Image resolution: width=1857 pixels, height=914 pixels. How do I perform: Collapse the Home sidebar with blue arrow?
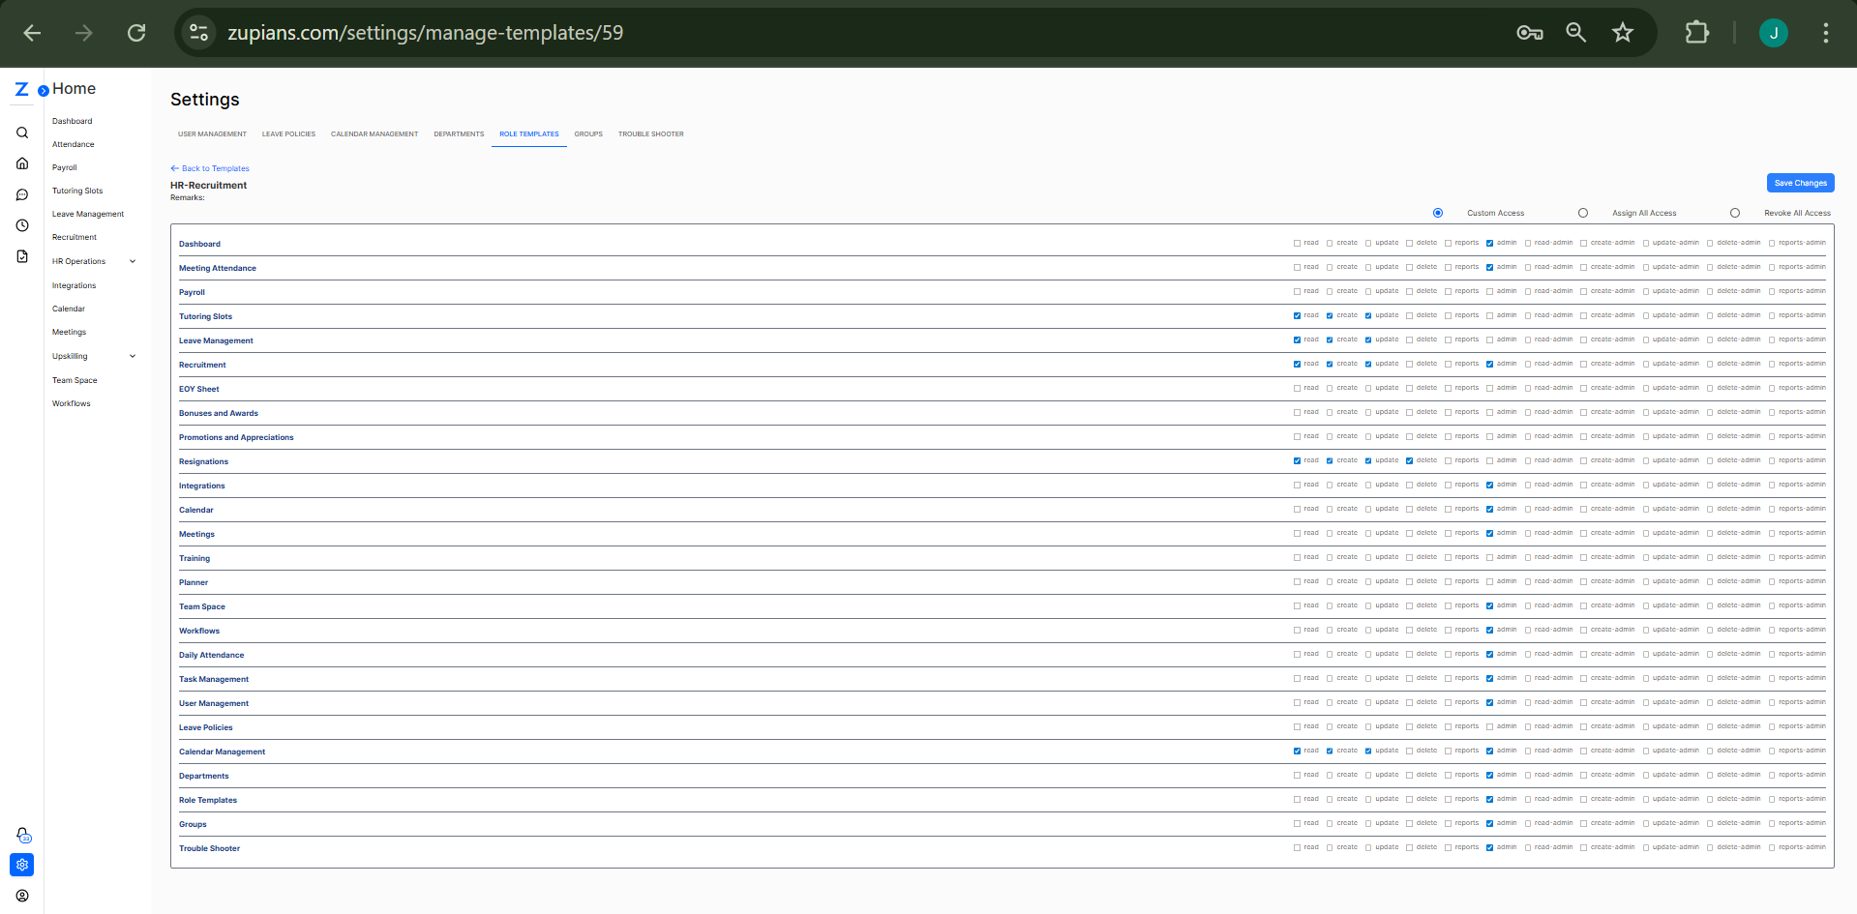pos(44,91)
